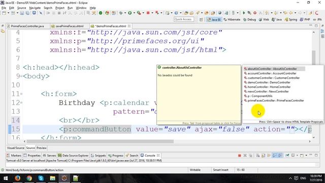Open dropdown next to red Stop icon

pos(152,13)
